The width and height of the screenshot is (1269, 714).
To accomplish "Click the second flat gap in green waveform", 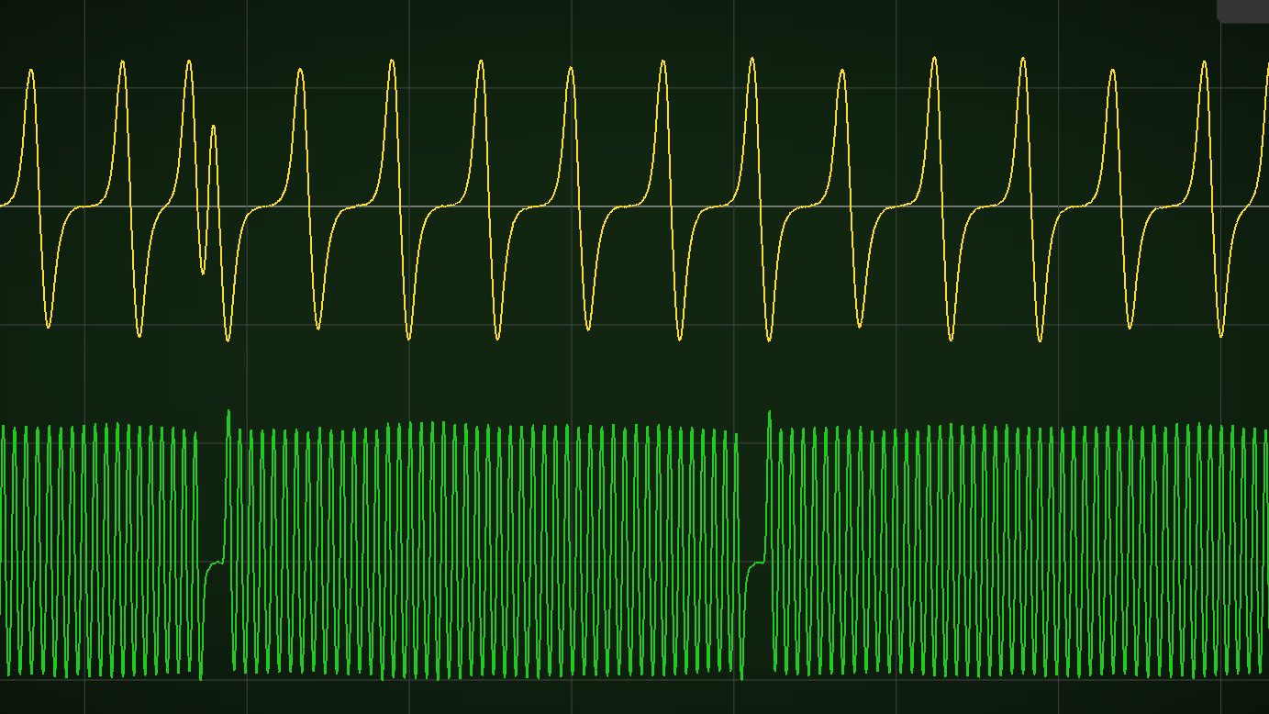I will (x=755, y=563).
